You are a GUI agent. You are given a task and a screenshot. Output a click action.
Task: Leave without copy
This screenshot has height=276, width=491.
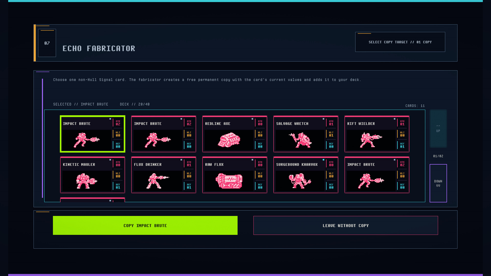346,225
